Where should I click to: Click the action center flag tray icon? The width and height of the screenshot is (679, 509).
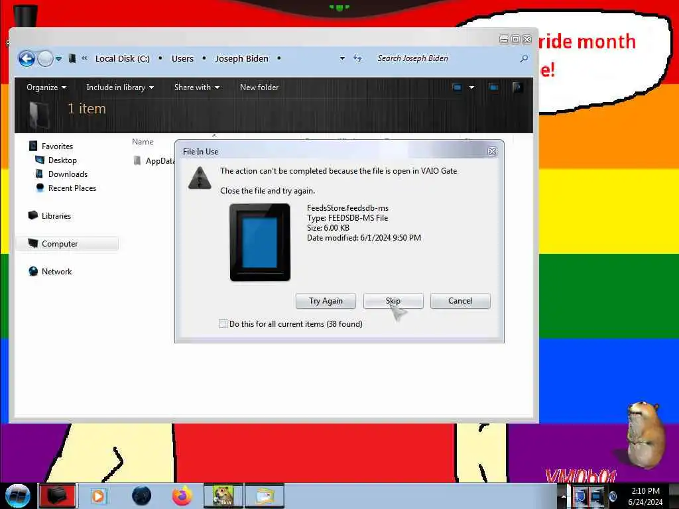click(580, 496)
